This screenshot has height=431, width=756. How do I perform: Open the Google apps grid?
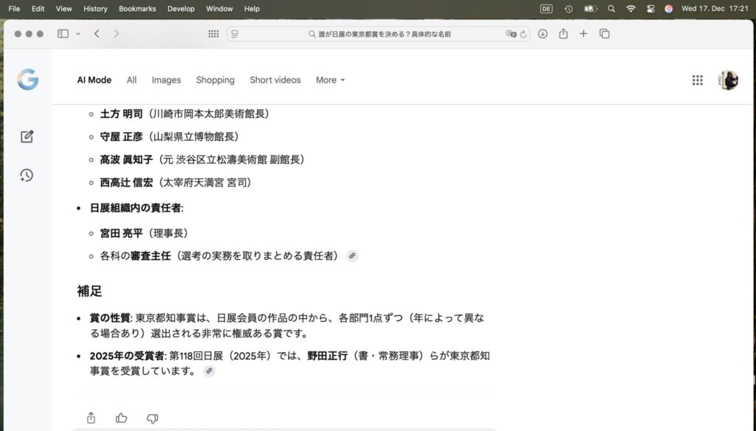(x=697, y=80)
